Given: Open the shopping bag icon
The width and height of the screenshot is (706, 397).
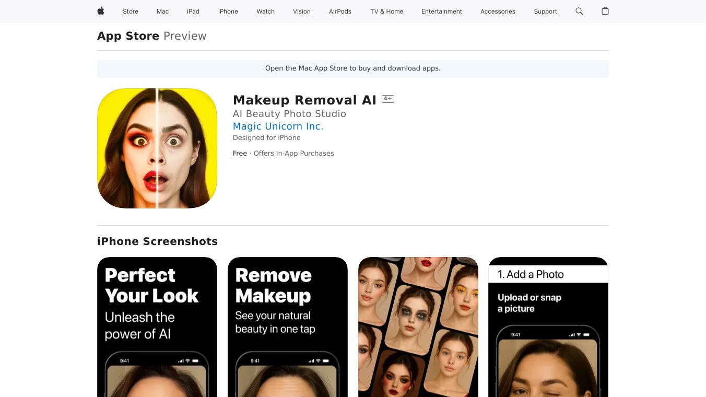Looking at the screenshot, I should tap(605, 11).
